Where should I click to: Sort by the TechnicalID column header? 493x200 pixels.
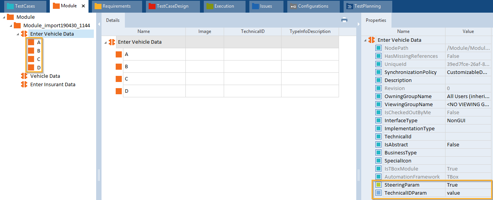click(x=252, y=31)
